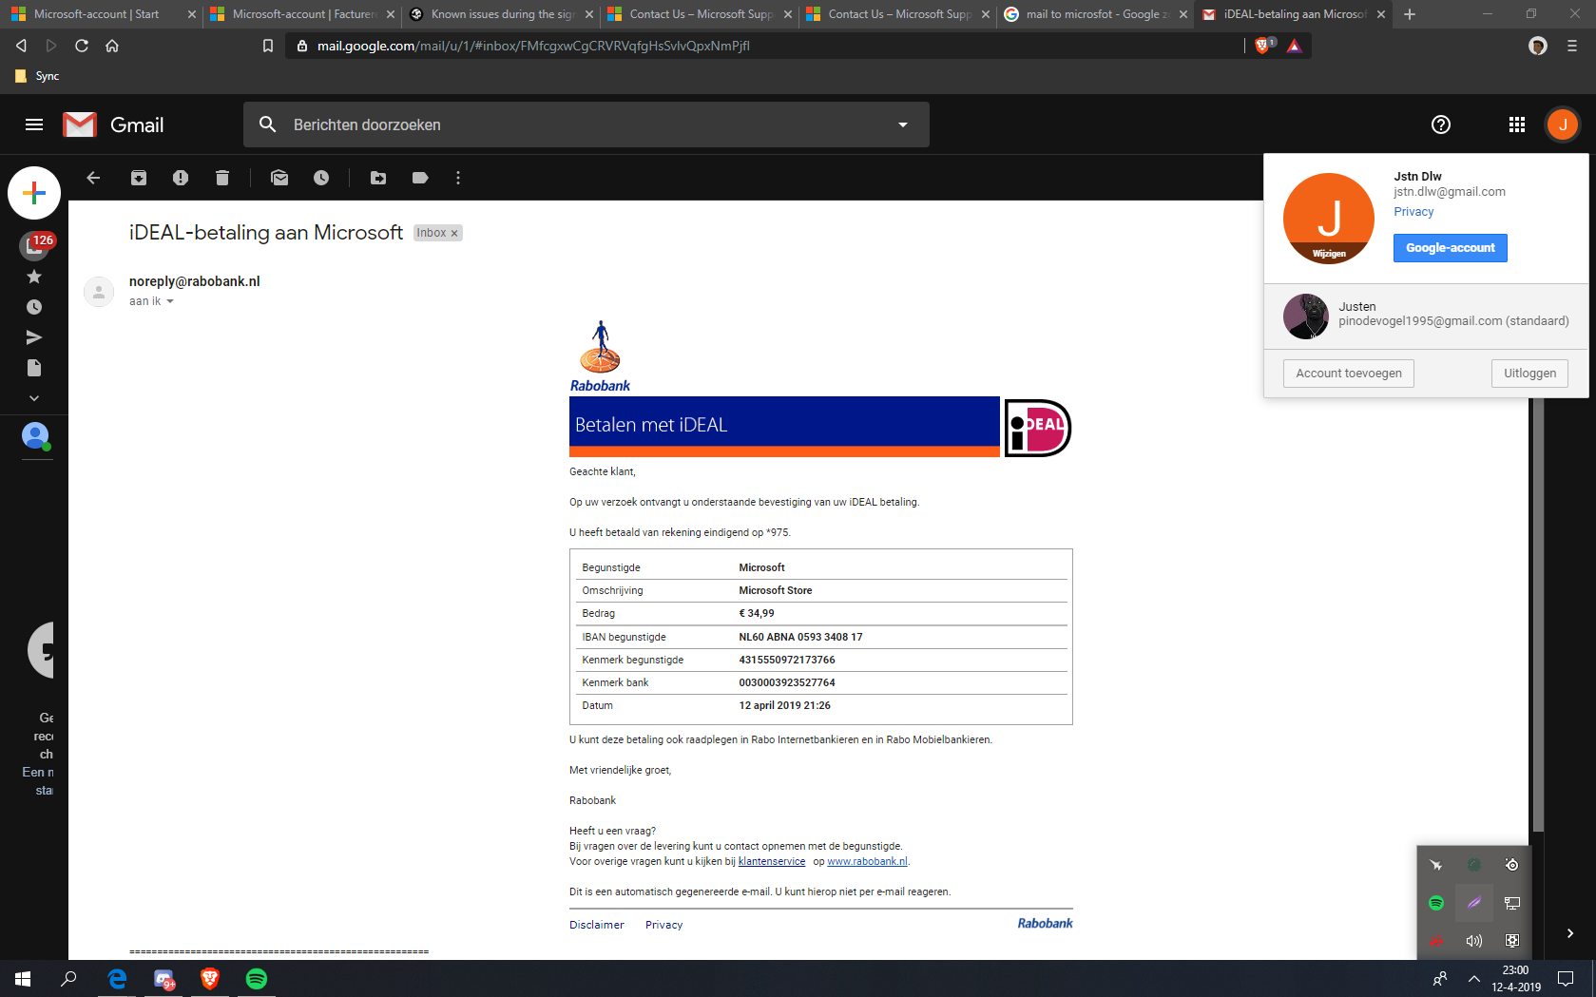
Task: Open Starred messages in sidebar
Action: [34, 277]
